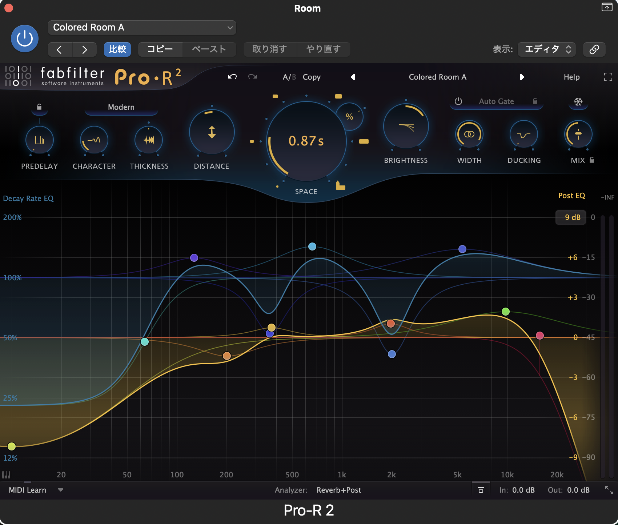Click the Thickness knob
This screenshot has height=525, width=618.
149,140
